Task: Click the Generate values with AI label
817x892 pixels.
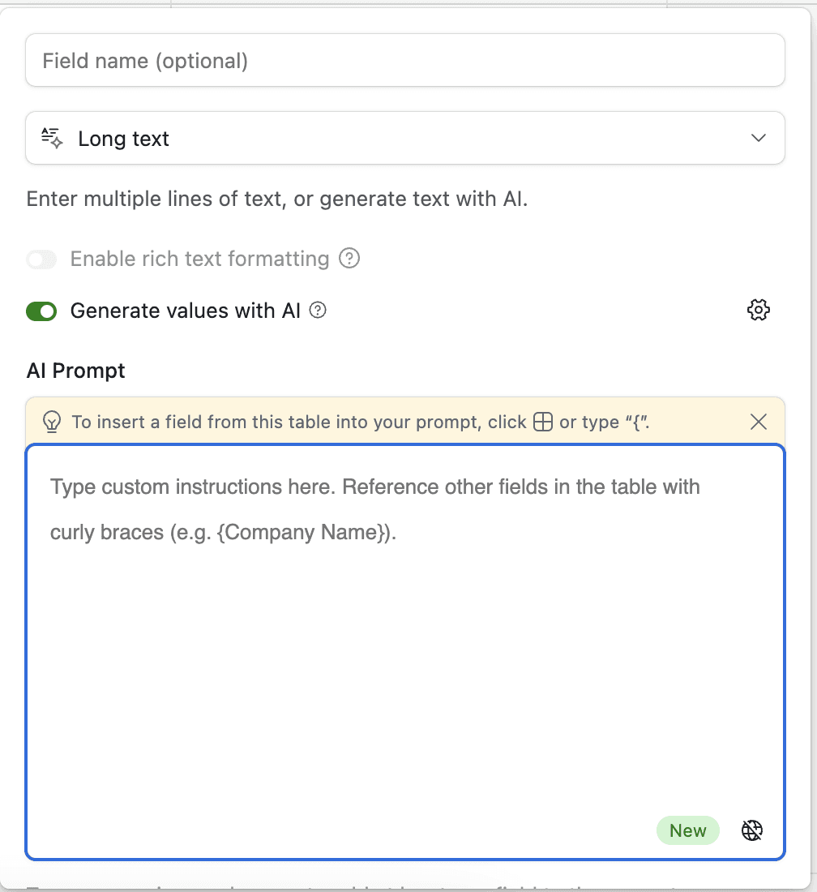Action: (186, 311)
